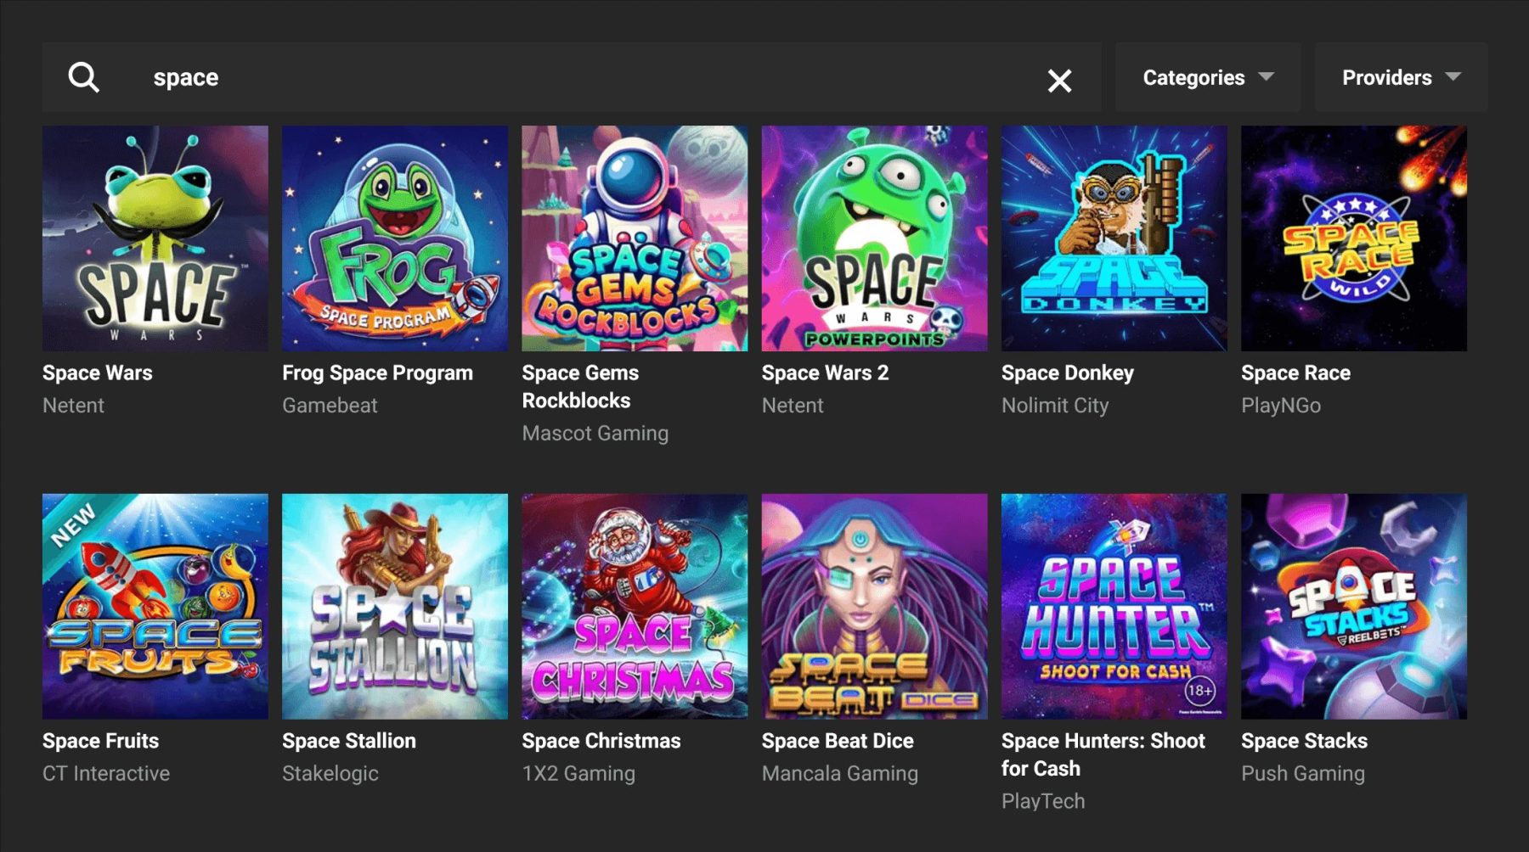The image size is (1529, 852).
Task: Open the Space Christmas game thumbnail
Action: (635, 606)
